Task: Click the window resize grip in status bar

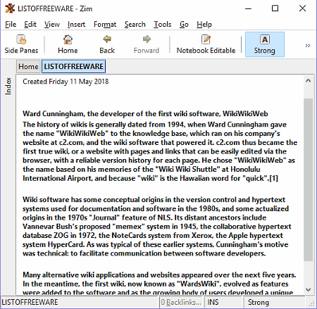Action: (x=311, y=304)
